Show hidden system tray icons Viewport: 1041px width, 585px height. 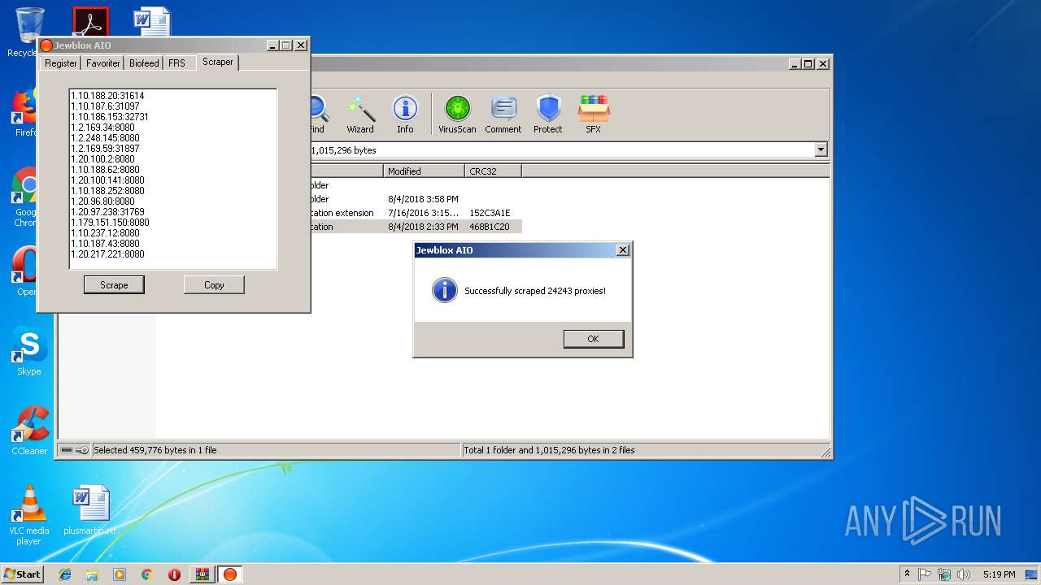(x=907, y=574)
